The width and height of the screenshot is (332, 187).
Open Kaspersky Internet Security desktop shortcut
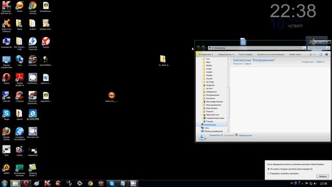point(6,7)
